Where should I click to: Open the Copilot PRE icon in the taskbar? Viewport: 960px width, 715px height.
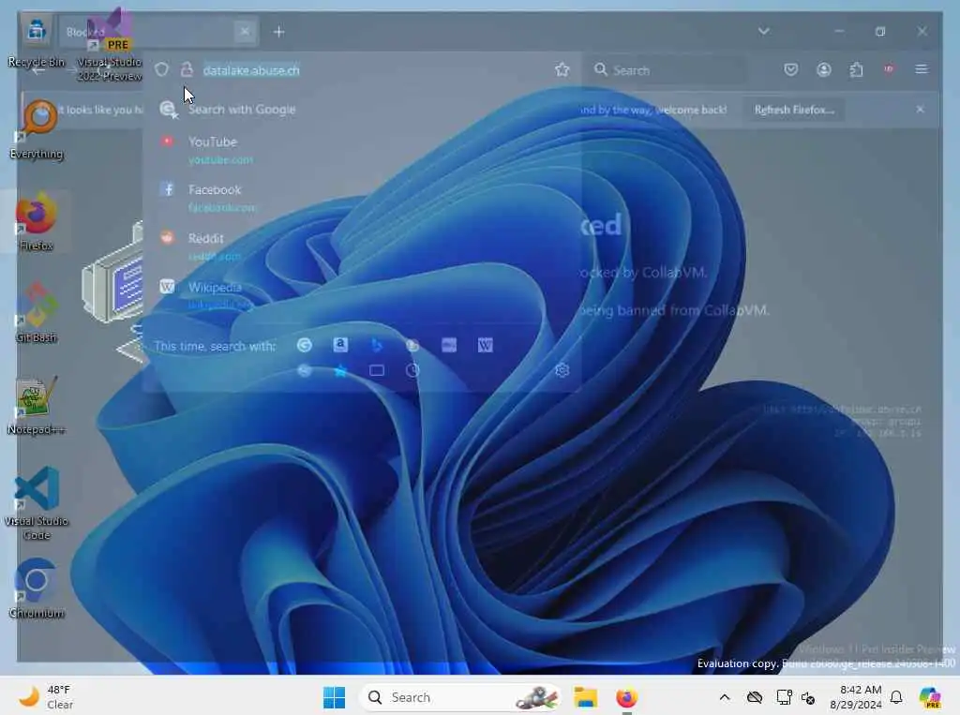930,697
